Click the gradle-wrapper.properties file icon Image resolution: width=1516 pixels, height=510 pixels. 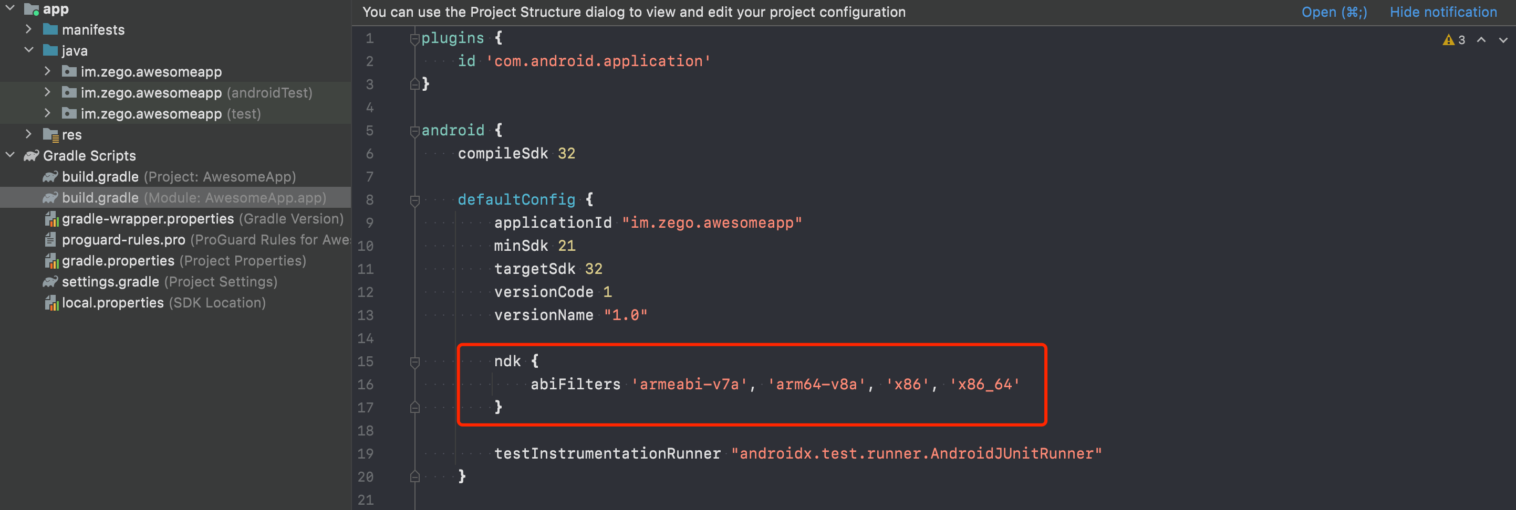coord(51,219)
